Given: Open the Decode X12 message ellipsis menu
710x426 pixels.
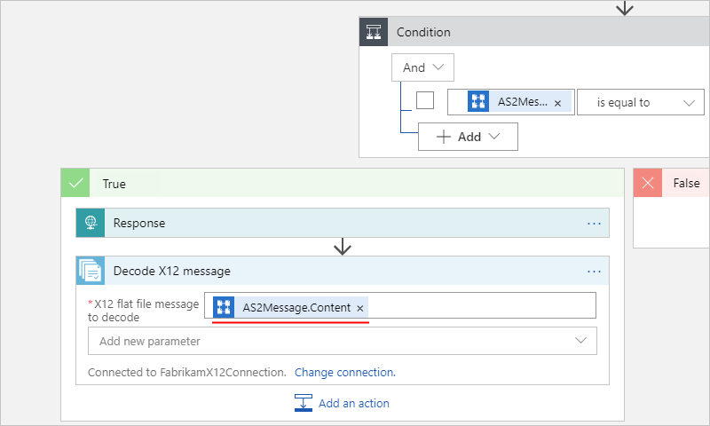Looking at the screenshot, I should [594, 271].
